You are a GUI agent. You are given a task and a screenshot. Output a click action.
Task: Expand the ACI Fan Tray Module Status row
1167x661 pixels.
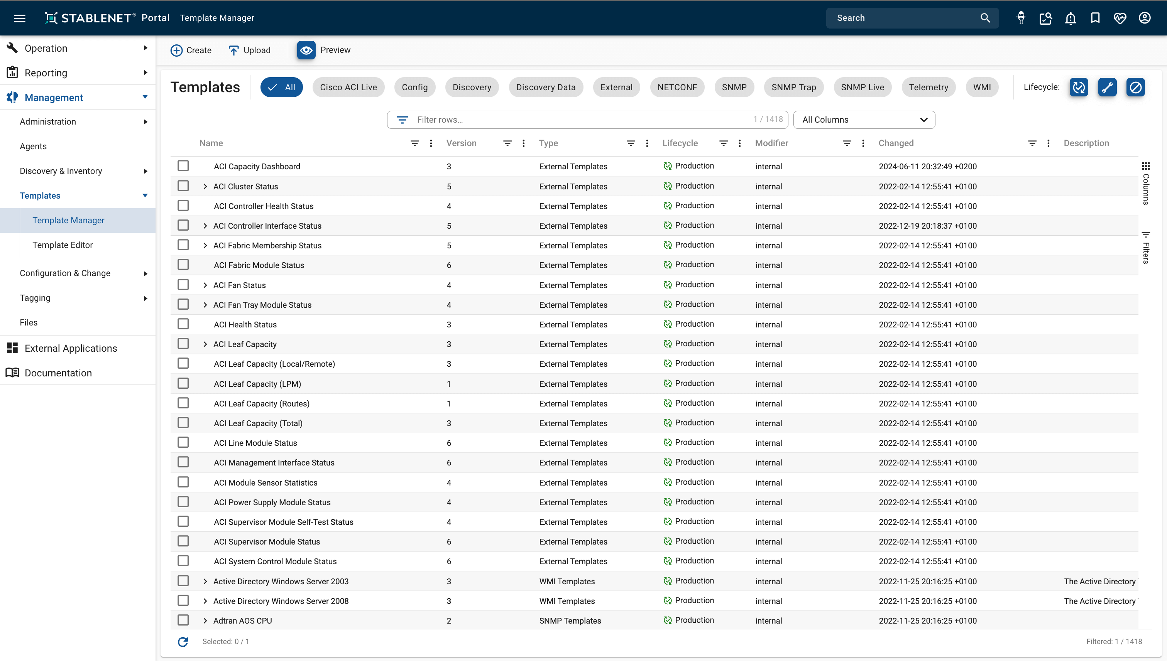(205, 305)
